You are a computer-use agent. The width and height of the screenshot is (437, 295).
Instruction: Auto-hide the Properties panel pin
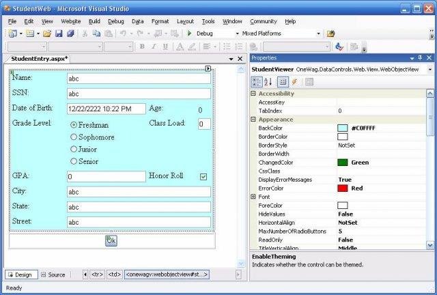(421, 58)
